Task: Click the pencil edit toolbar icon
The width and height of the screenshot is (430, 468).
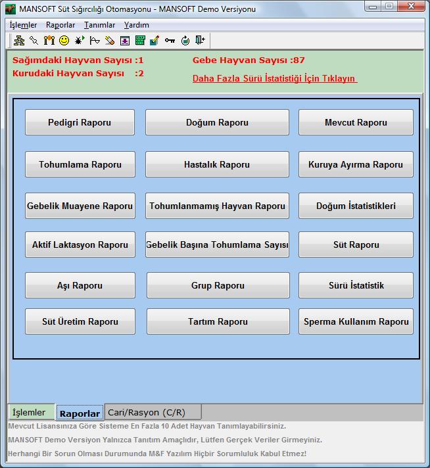Action: point(155,40)
